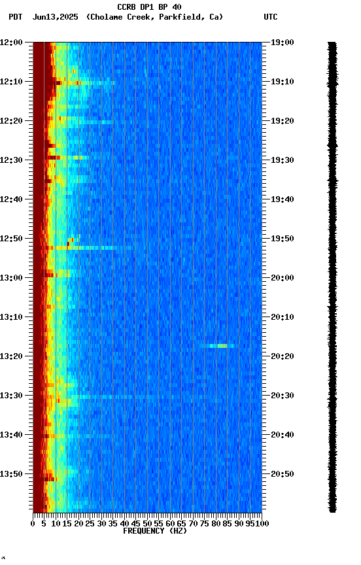This screenshot has width=361, height=565.
Task: Click the broadband event streak near 12:52
Action: point(81,248)
